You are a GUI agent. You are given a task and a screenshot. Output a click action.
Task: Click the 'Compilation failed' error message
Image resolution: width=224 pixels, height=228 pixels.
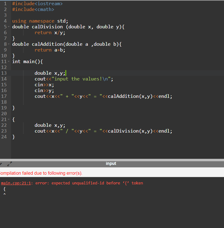coord(41,173)
